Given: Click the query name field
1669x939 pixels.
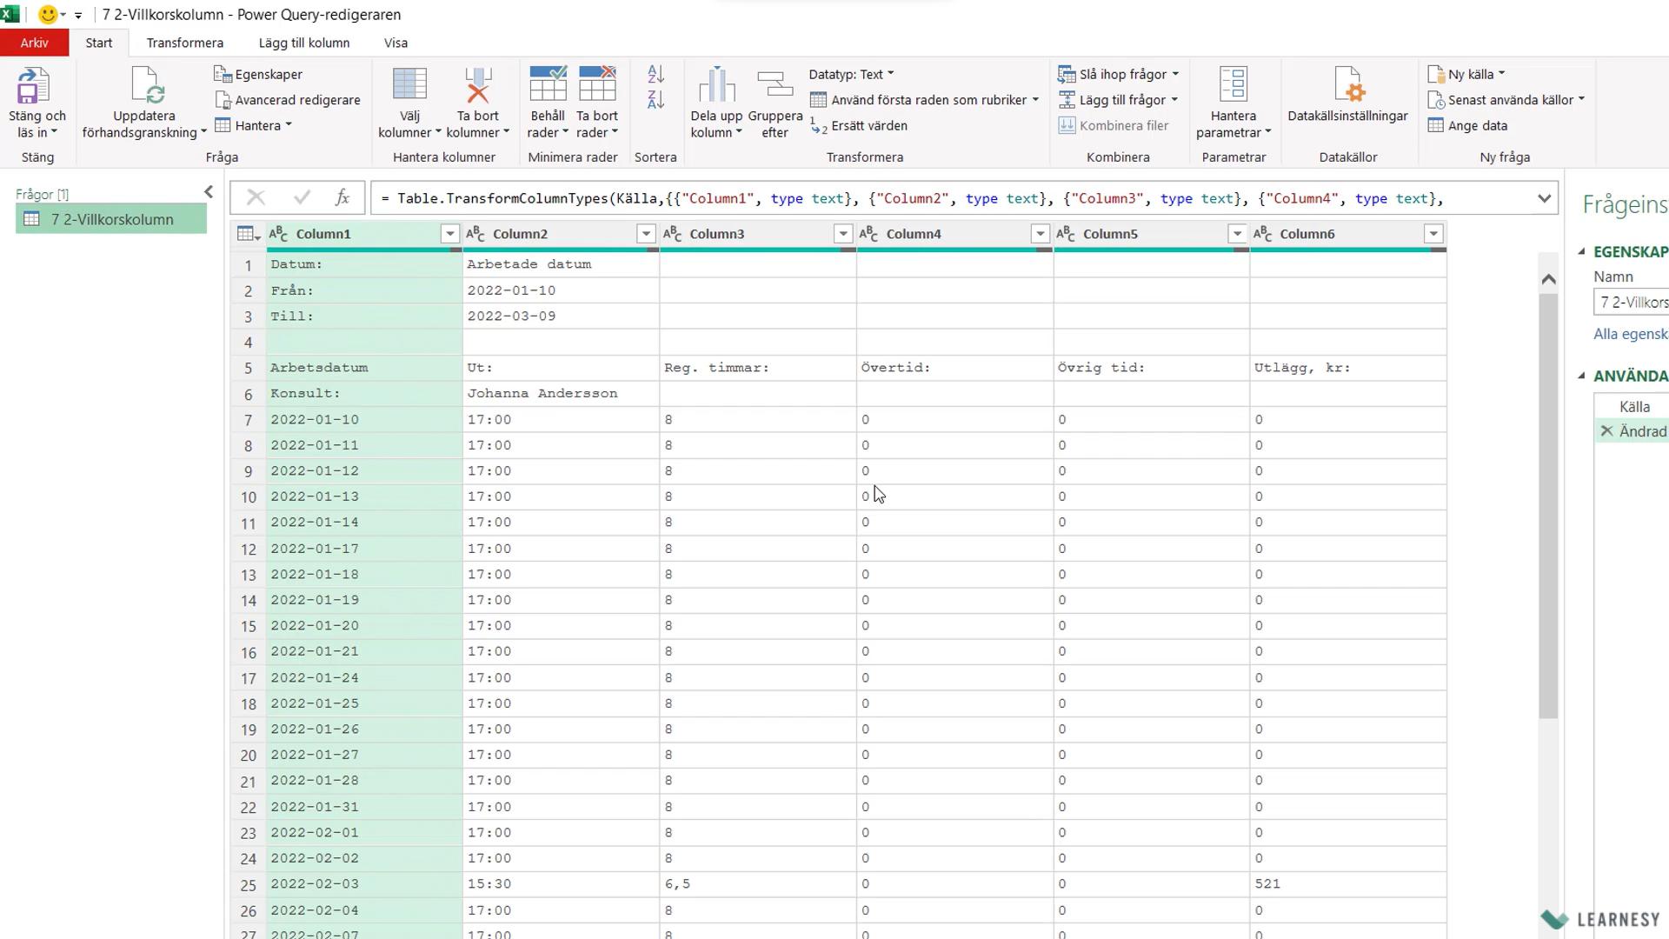Looking at the screenshot, I should coord(1633,302).
